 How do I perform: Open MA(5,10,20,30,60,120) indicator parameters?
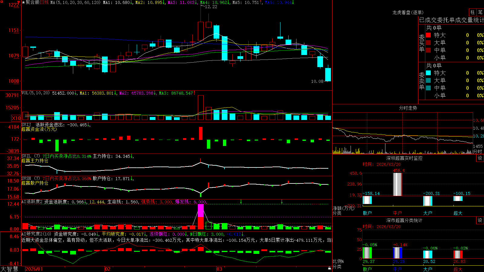click(x=75, y=2)
